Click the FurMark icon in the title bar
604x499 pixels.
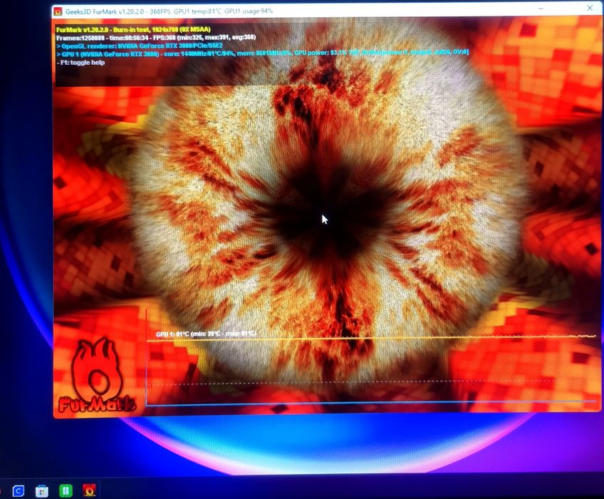pyautogui.click(x=58, y=11)
